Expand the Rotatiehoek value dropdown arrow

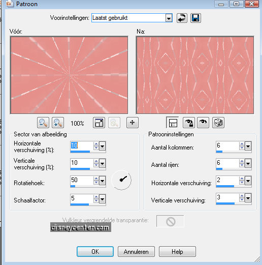coord(103,181)
